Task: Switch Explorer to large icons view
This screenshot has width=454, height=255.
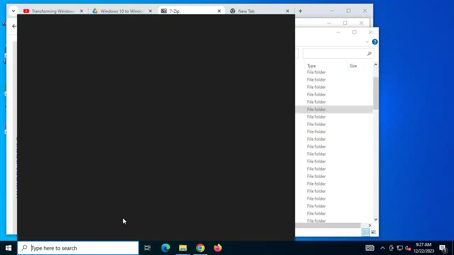Action: click(373, 232)
